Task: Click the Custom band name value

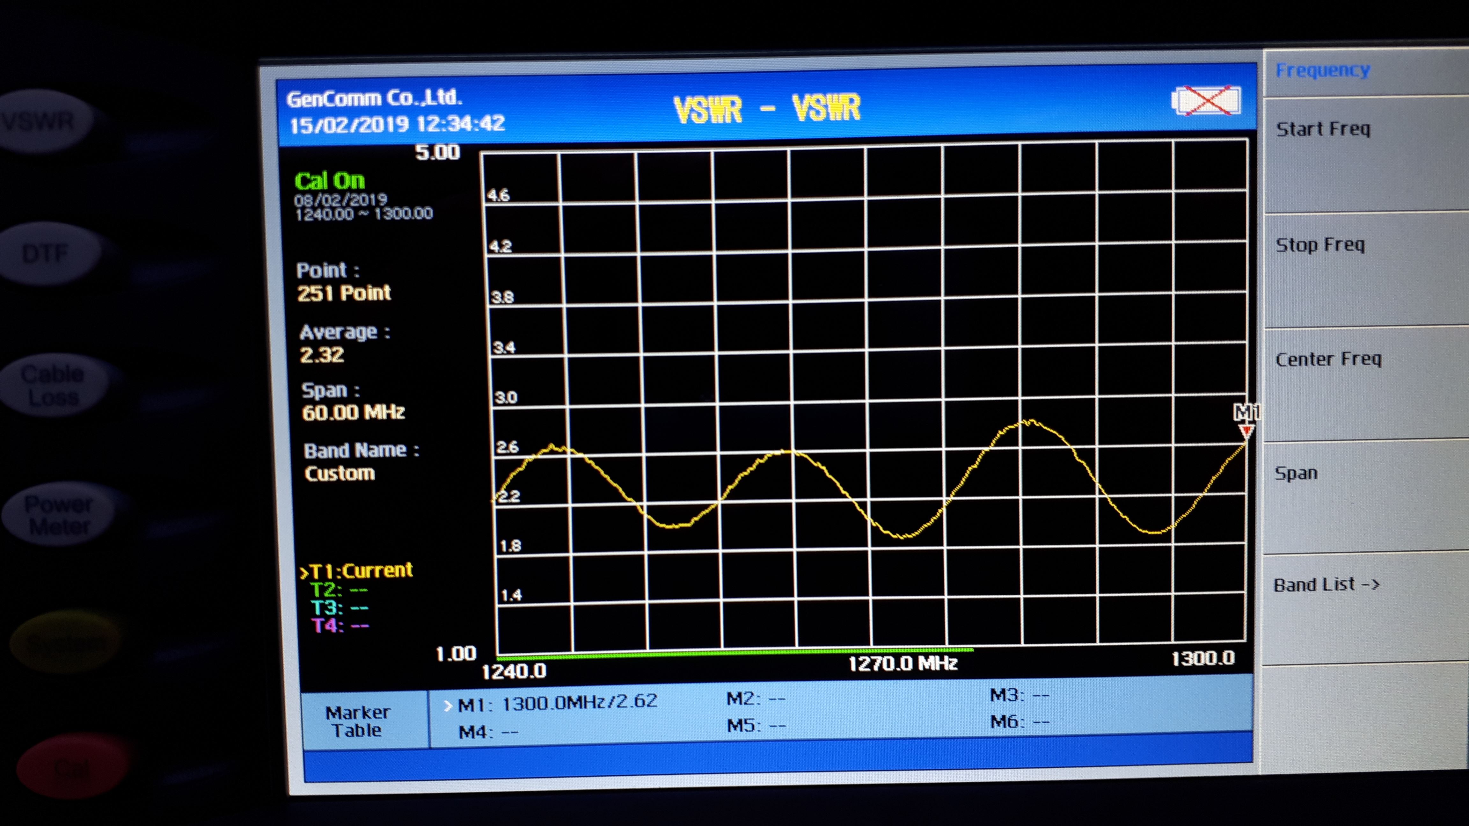Action: (x=340, y=473)
